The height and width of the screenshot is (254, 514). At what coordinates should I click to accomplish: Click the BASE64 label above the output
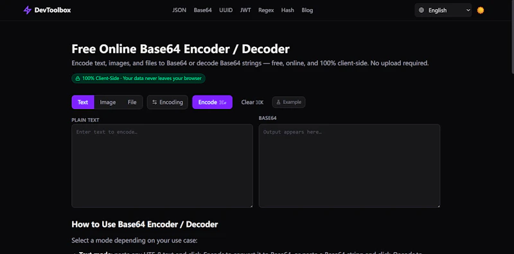(267, 118)
